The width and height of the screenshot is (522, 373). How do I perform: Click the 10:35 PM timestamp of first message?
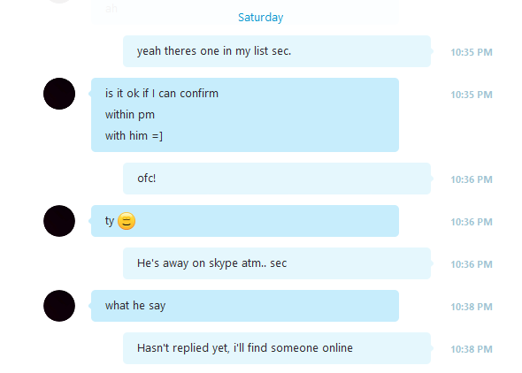(x=472, y=52)
